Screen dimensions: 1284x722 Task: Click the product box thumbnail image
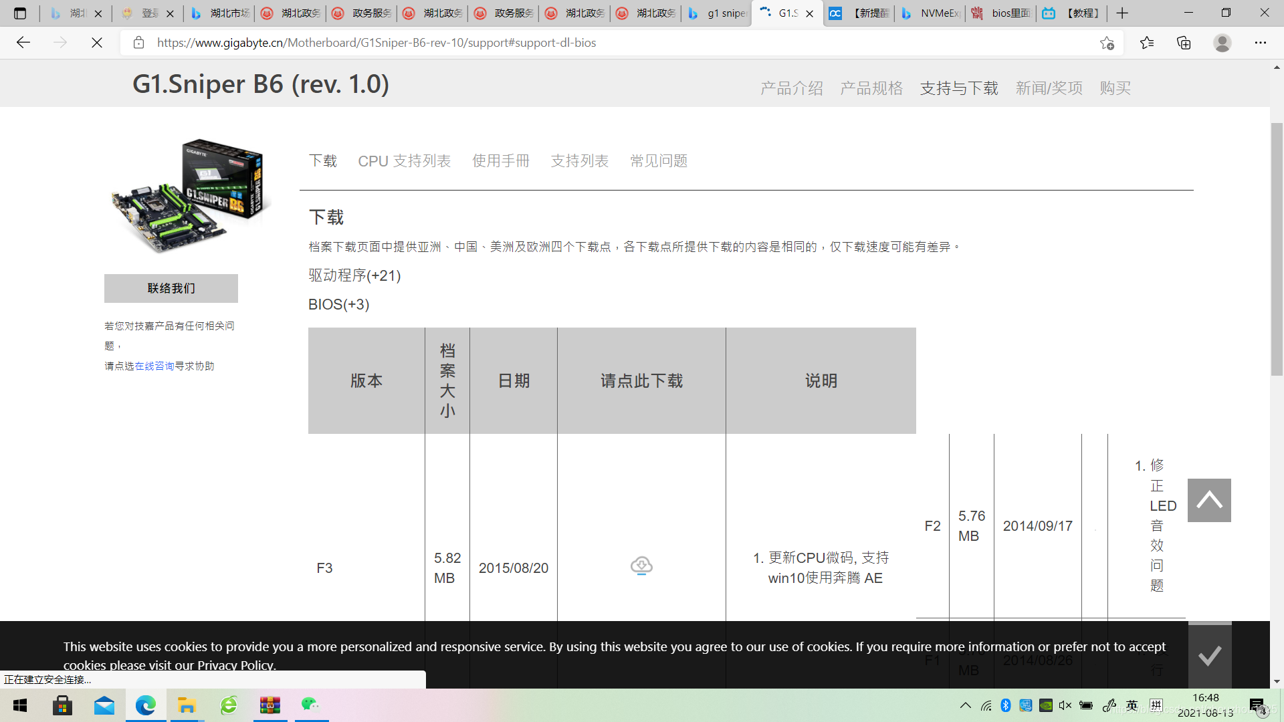(191, 195)
